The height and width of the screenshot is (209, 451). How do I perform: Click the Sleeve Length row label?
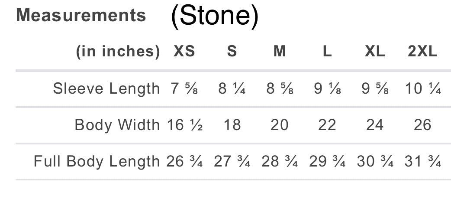pyautogui.click(x=106, y=88)
